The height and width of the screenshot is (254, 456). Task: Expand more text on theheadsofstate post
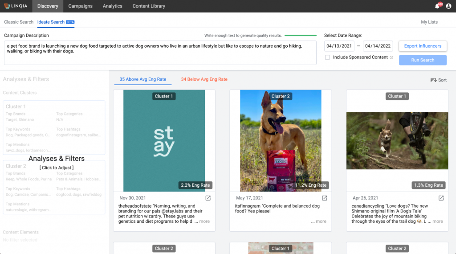[204, 221]
